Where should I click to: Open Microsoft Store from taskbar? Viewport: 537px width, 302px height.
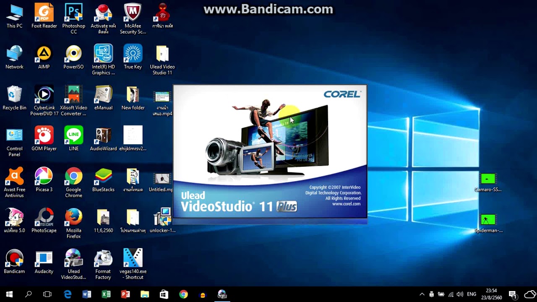click(164, 294)
